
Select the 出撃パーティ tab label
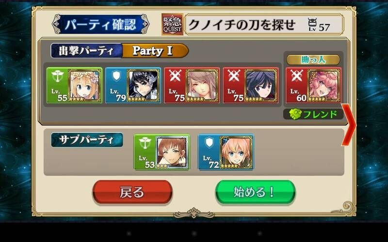[86, 51]
